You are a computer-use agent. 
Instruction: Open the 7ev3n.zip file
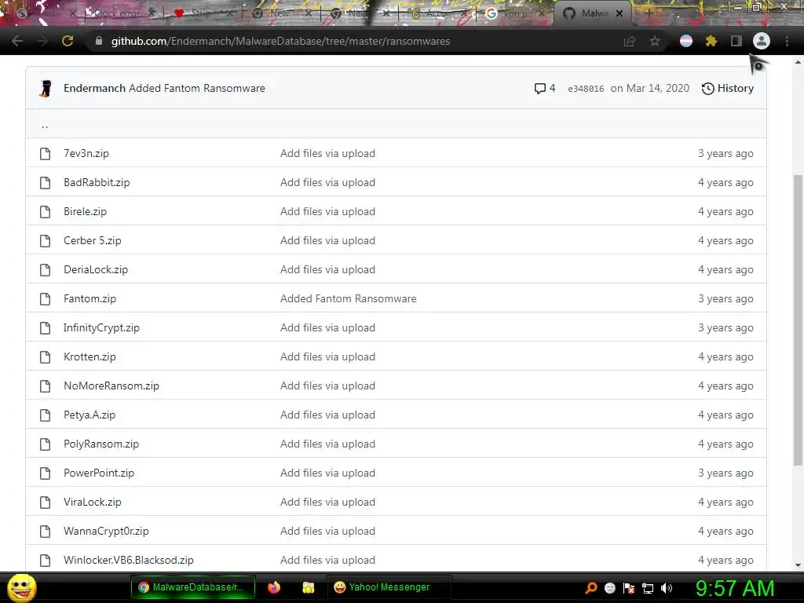coord(86,153)
